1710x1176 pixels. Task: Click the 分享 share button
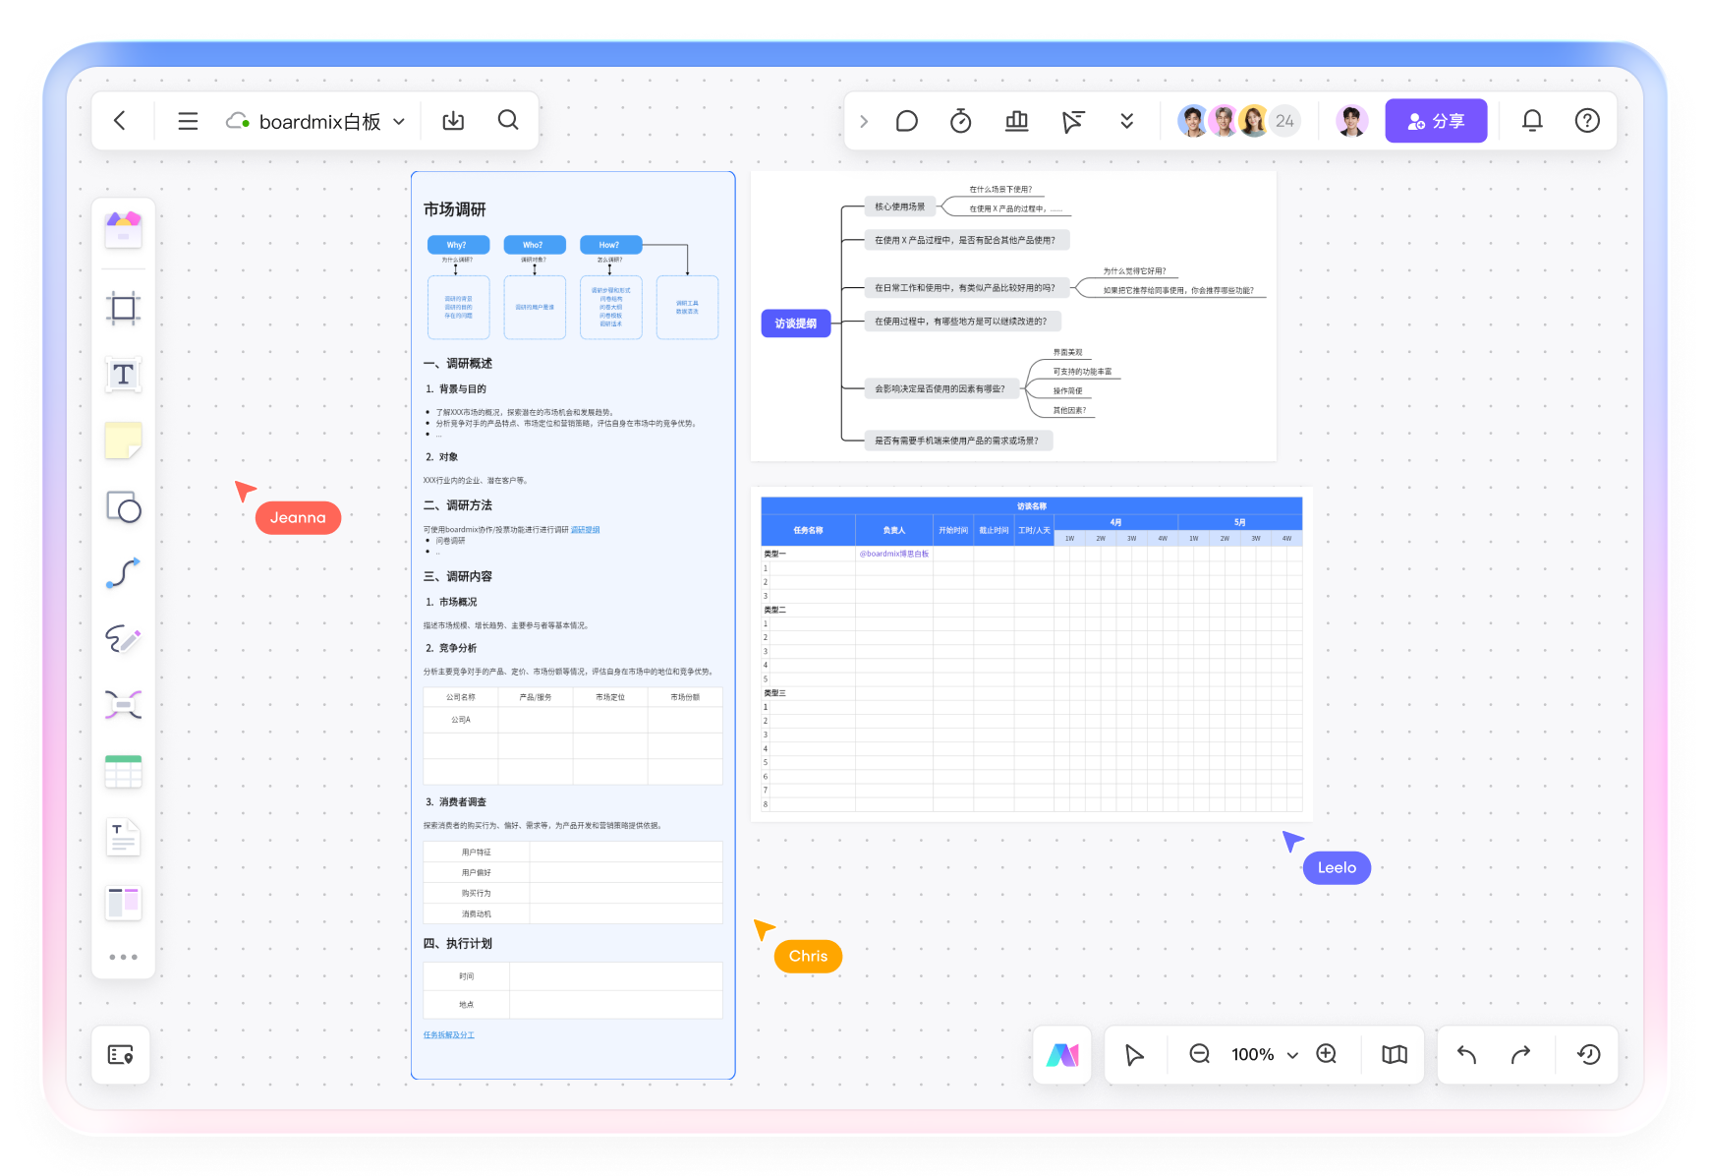(x=1435, y=121)
